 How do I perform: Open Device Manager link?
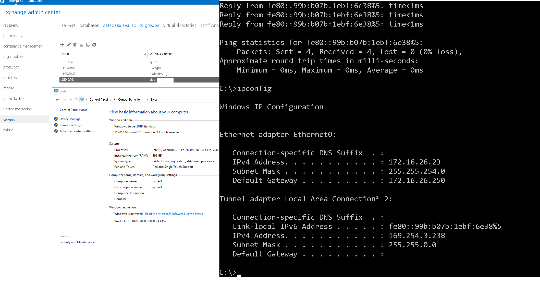[70, 119]
